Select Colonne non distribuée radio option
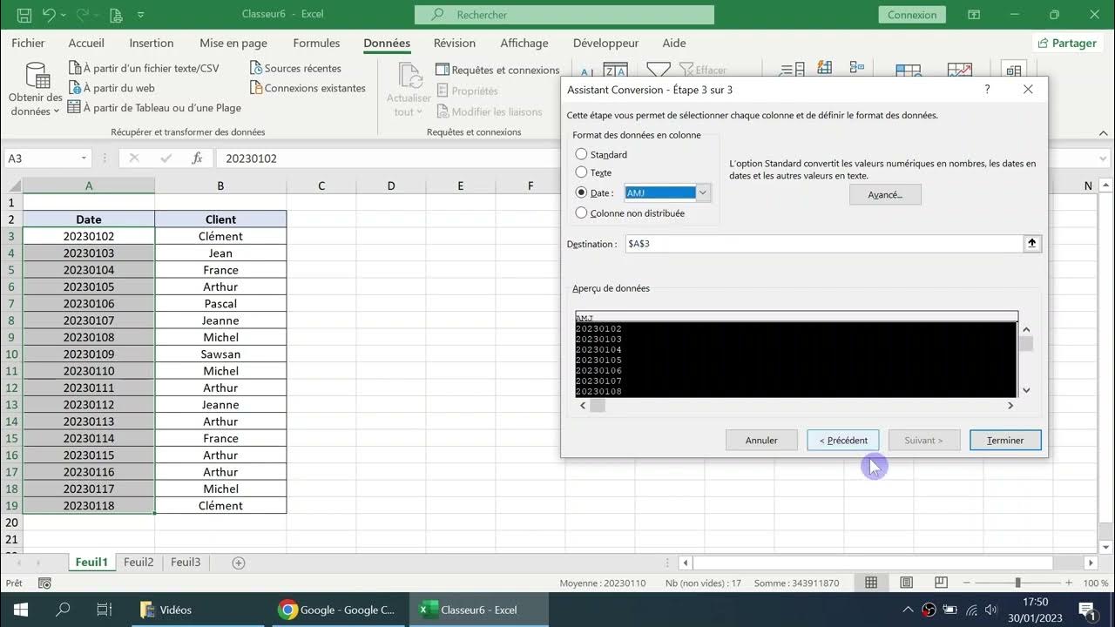The height and width of the screenshot is (627, 1115). pos(581,213)
